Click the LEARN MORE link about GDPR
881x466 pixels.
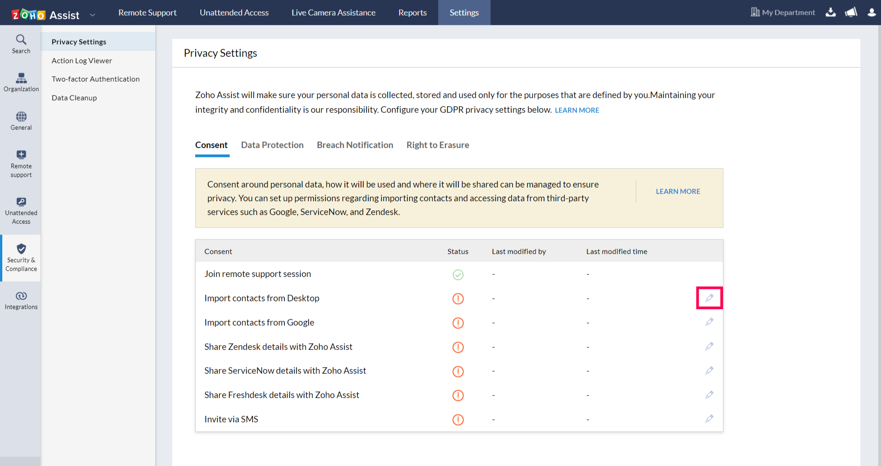tap(576, 110)
